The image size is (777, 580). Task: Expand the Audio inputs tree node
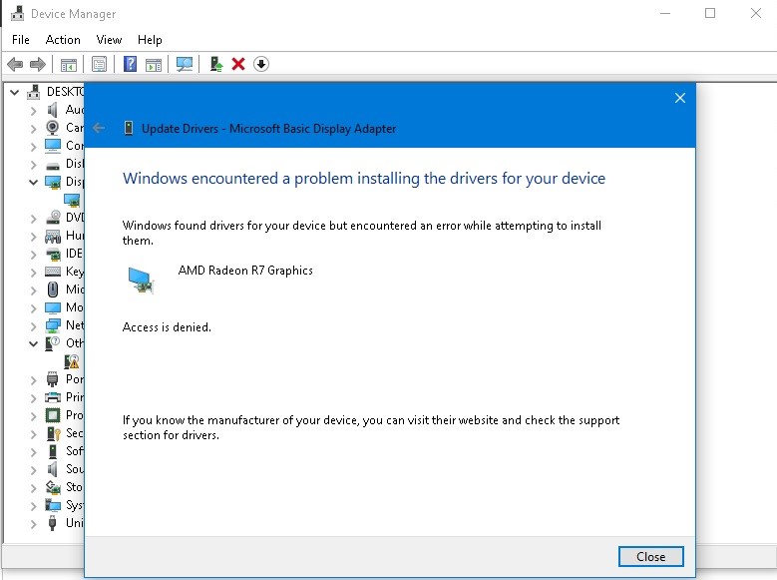tap(33, 111)
